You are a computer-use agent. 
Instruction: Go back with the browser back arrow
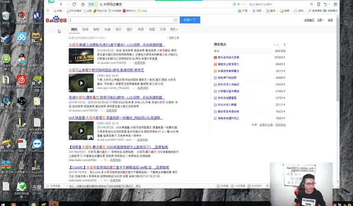click(x=61, y=4)
